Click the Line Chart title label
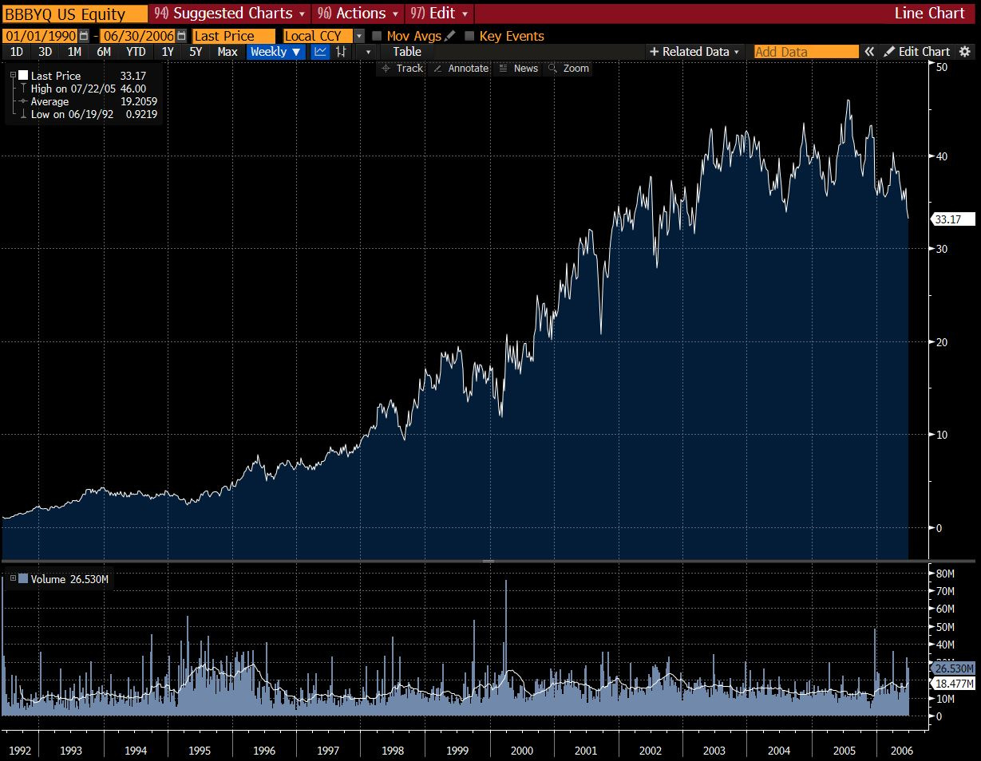This screenshot has width=981, height=761. 930,14
